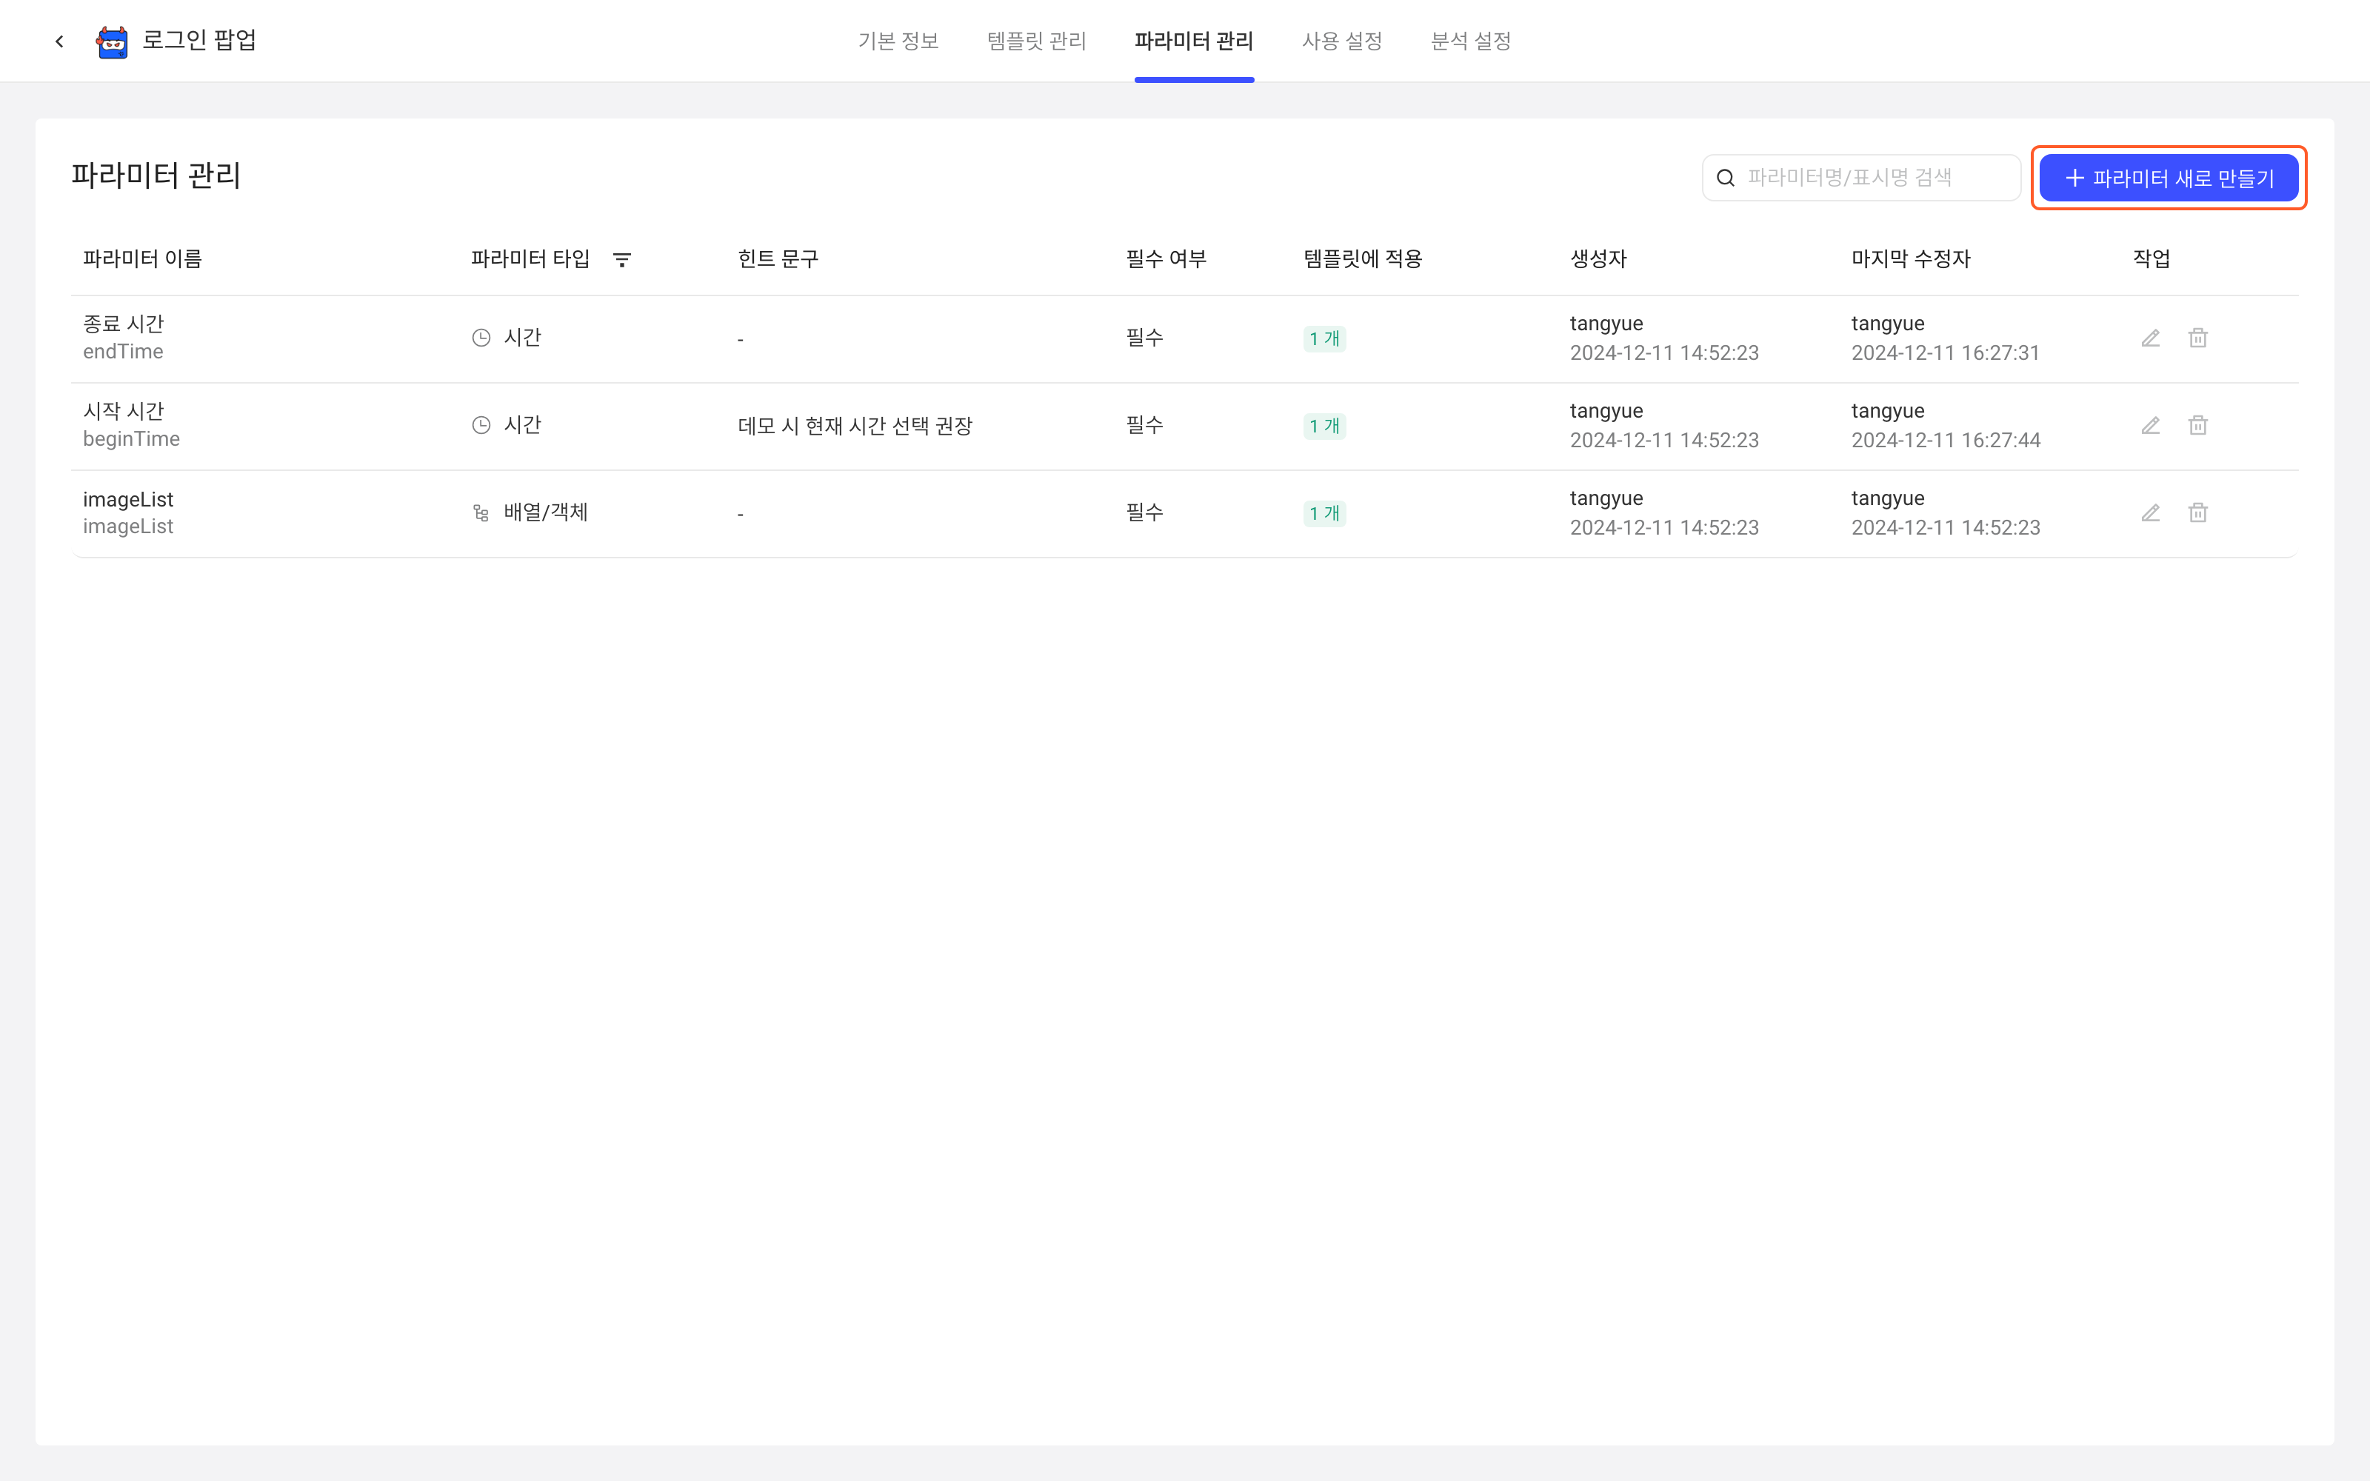Switch to the 기본 정보 tab
The width and height of the screenshot is (2370, 1481).
(898, 41)
